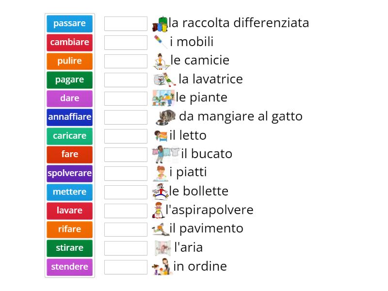Select the blue 'passare' word tile
This screenshot has width=388, height=291.
69,24
